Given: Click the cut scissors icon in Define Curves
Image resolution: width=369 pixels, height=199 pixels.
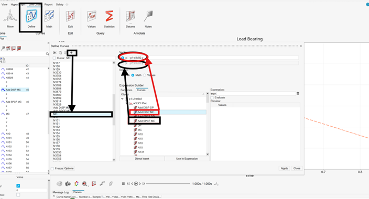Looking at the screenshot, I should tap(55, 53).
